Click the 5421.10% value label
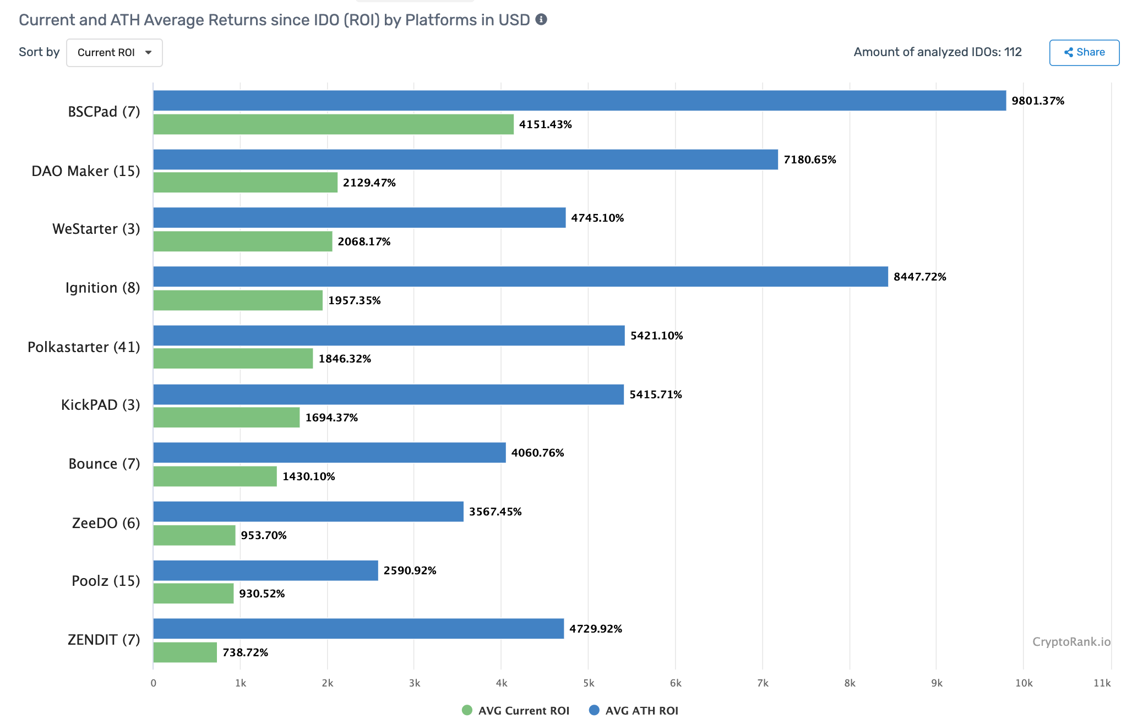 coord(657,336)
